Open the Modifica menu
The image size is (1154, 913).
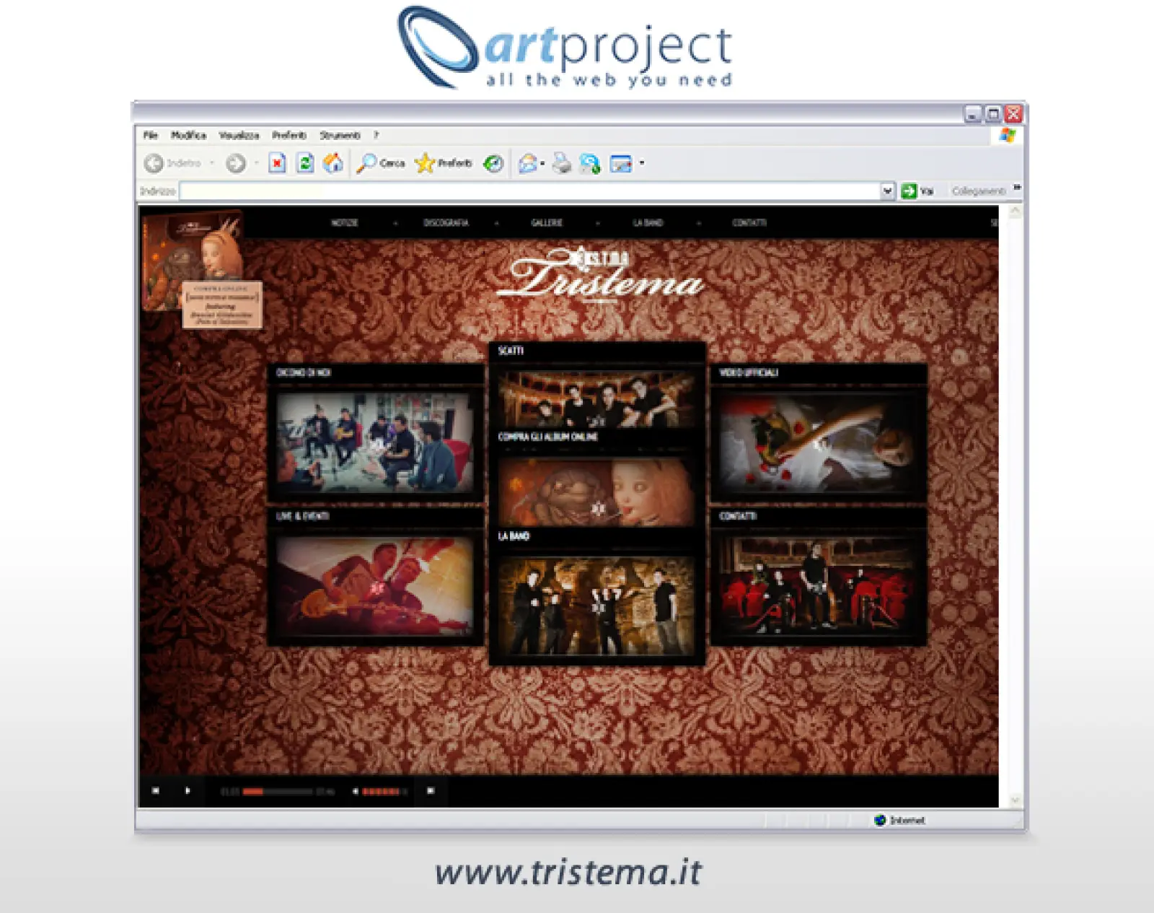tap(188, 135)
